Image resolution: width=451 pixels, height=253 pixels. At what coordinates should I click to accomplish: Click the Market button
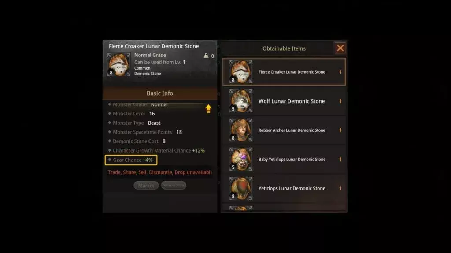[x=146, y=186]
